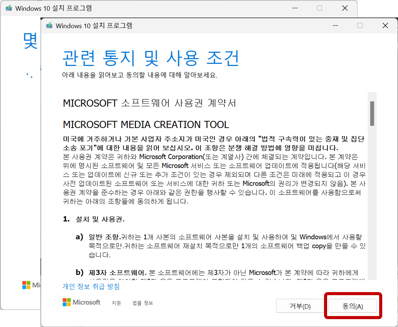The width and height of the screenshot is (398, 327).
Task: Minimize the front setup window
Action: (335, 25)
